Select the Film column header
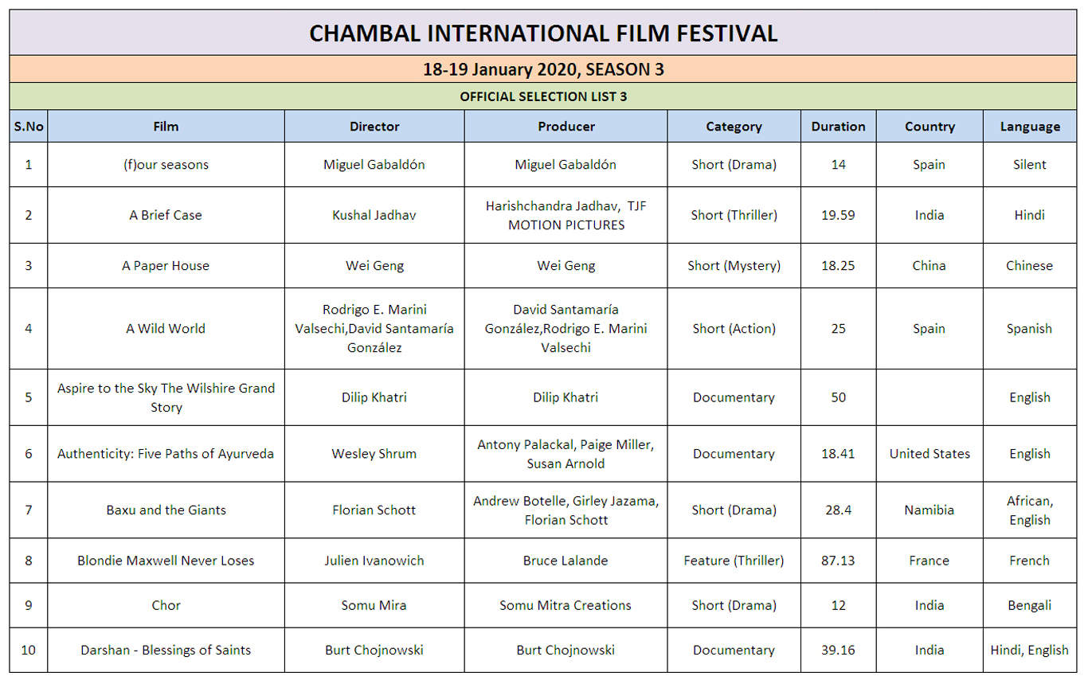The image size is (1088, 684). click(x=166, y=126)
